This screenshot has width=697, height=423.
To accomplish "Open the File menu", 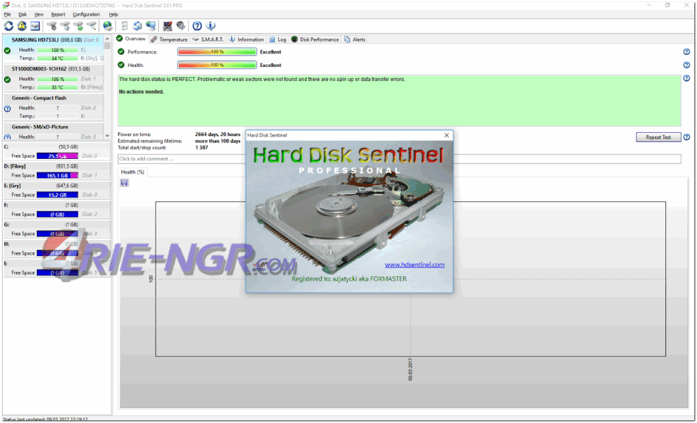I will 7,15.
